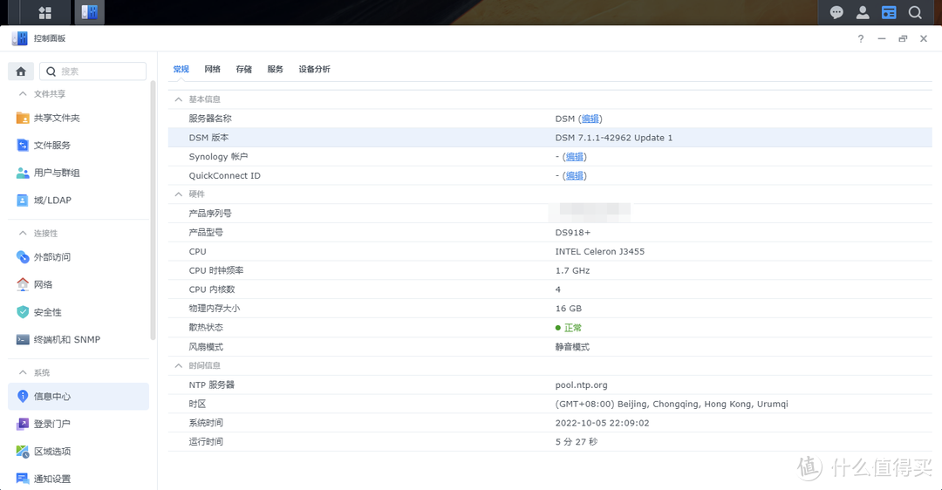Edit the server name link

coord(590,119)
